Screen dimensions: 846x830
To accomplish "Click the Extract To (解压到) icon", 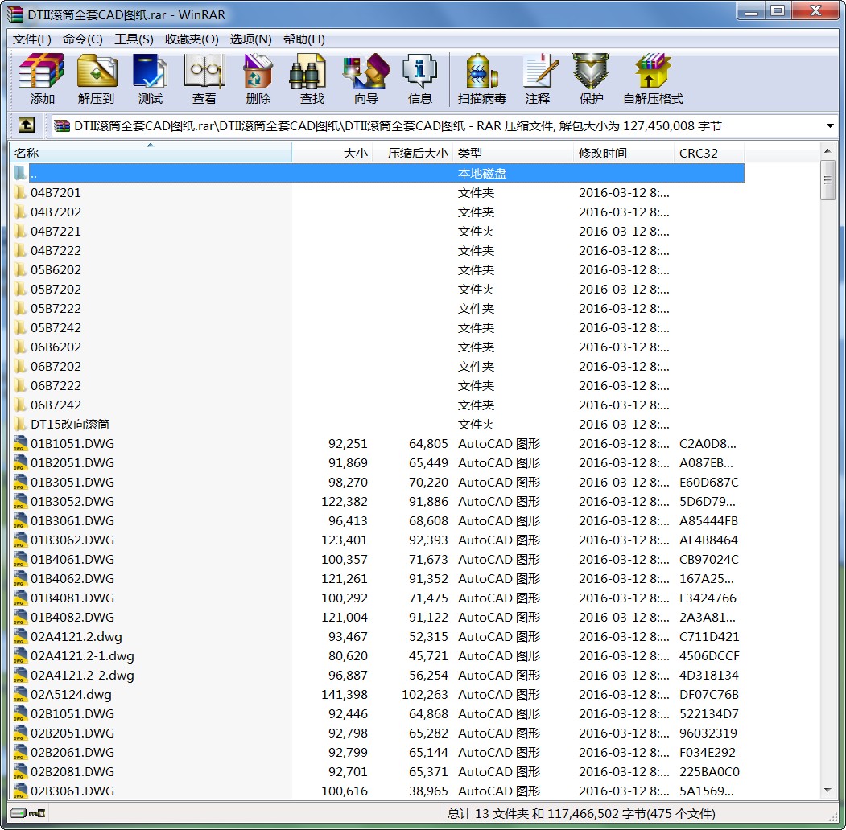I will (97, 79).
